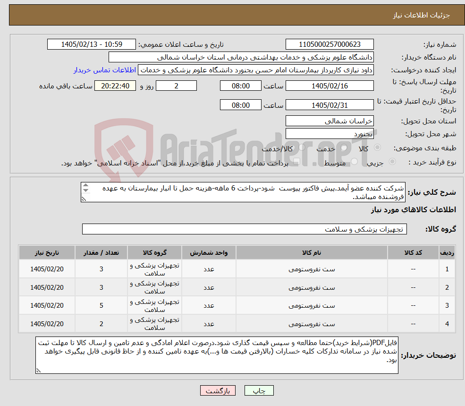Image resolution: width=465 pixels, height=406 pixels.
Task: Click scroll-down arrow in شرح کلی نیاز box
Action: tap(85, 190)
